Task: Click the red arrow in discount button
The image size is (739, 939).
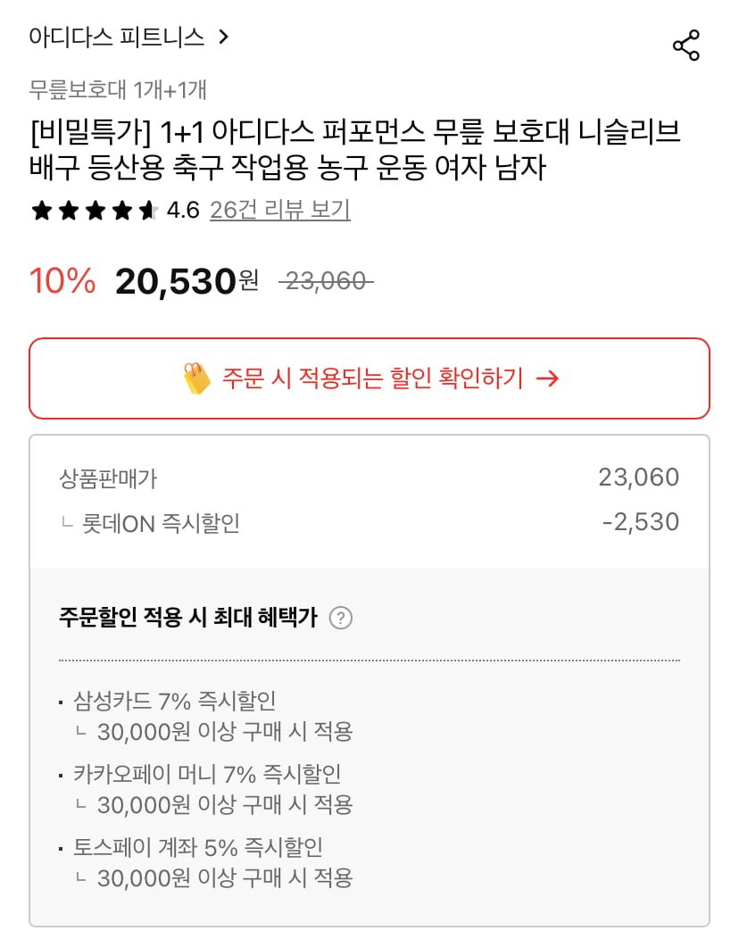Action: pyautogui.click(x=547, y=378)
